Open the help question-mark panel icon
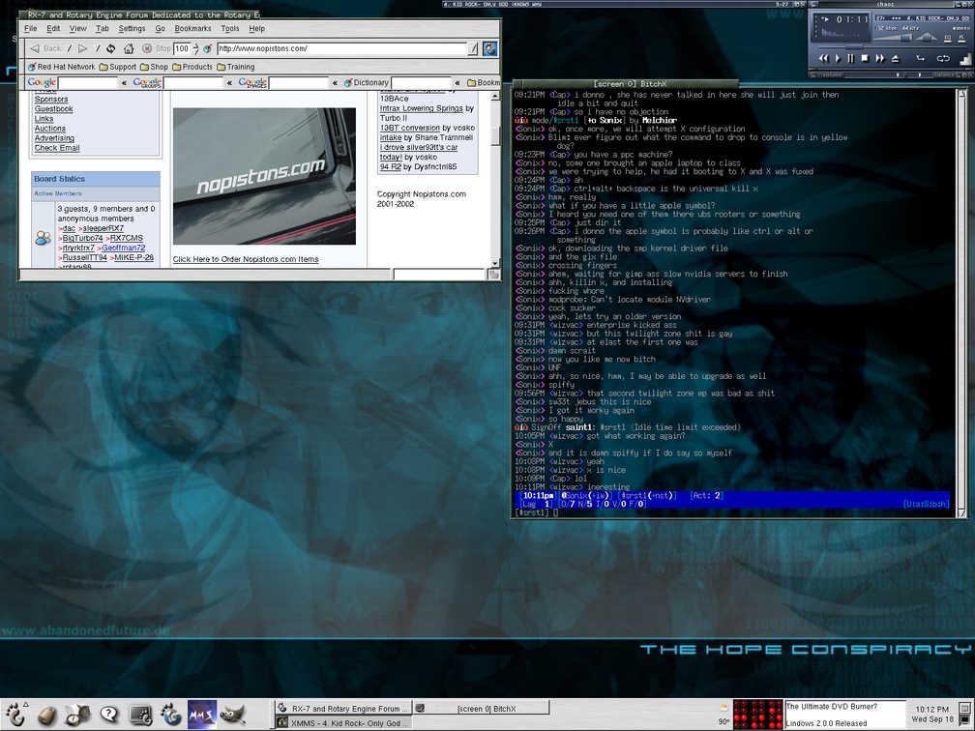This screenshot has height=731, width=975. (x=109, y=715)
